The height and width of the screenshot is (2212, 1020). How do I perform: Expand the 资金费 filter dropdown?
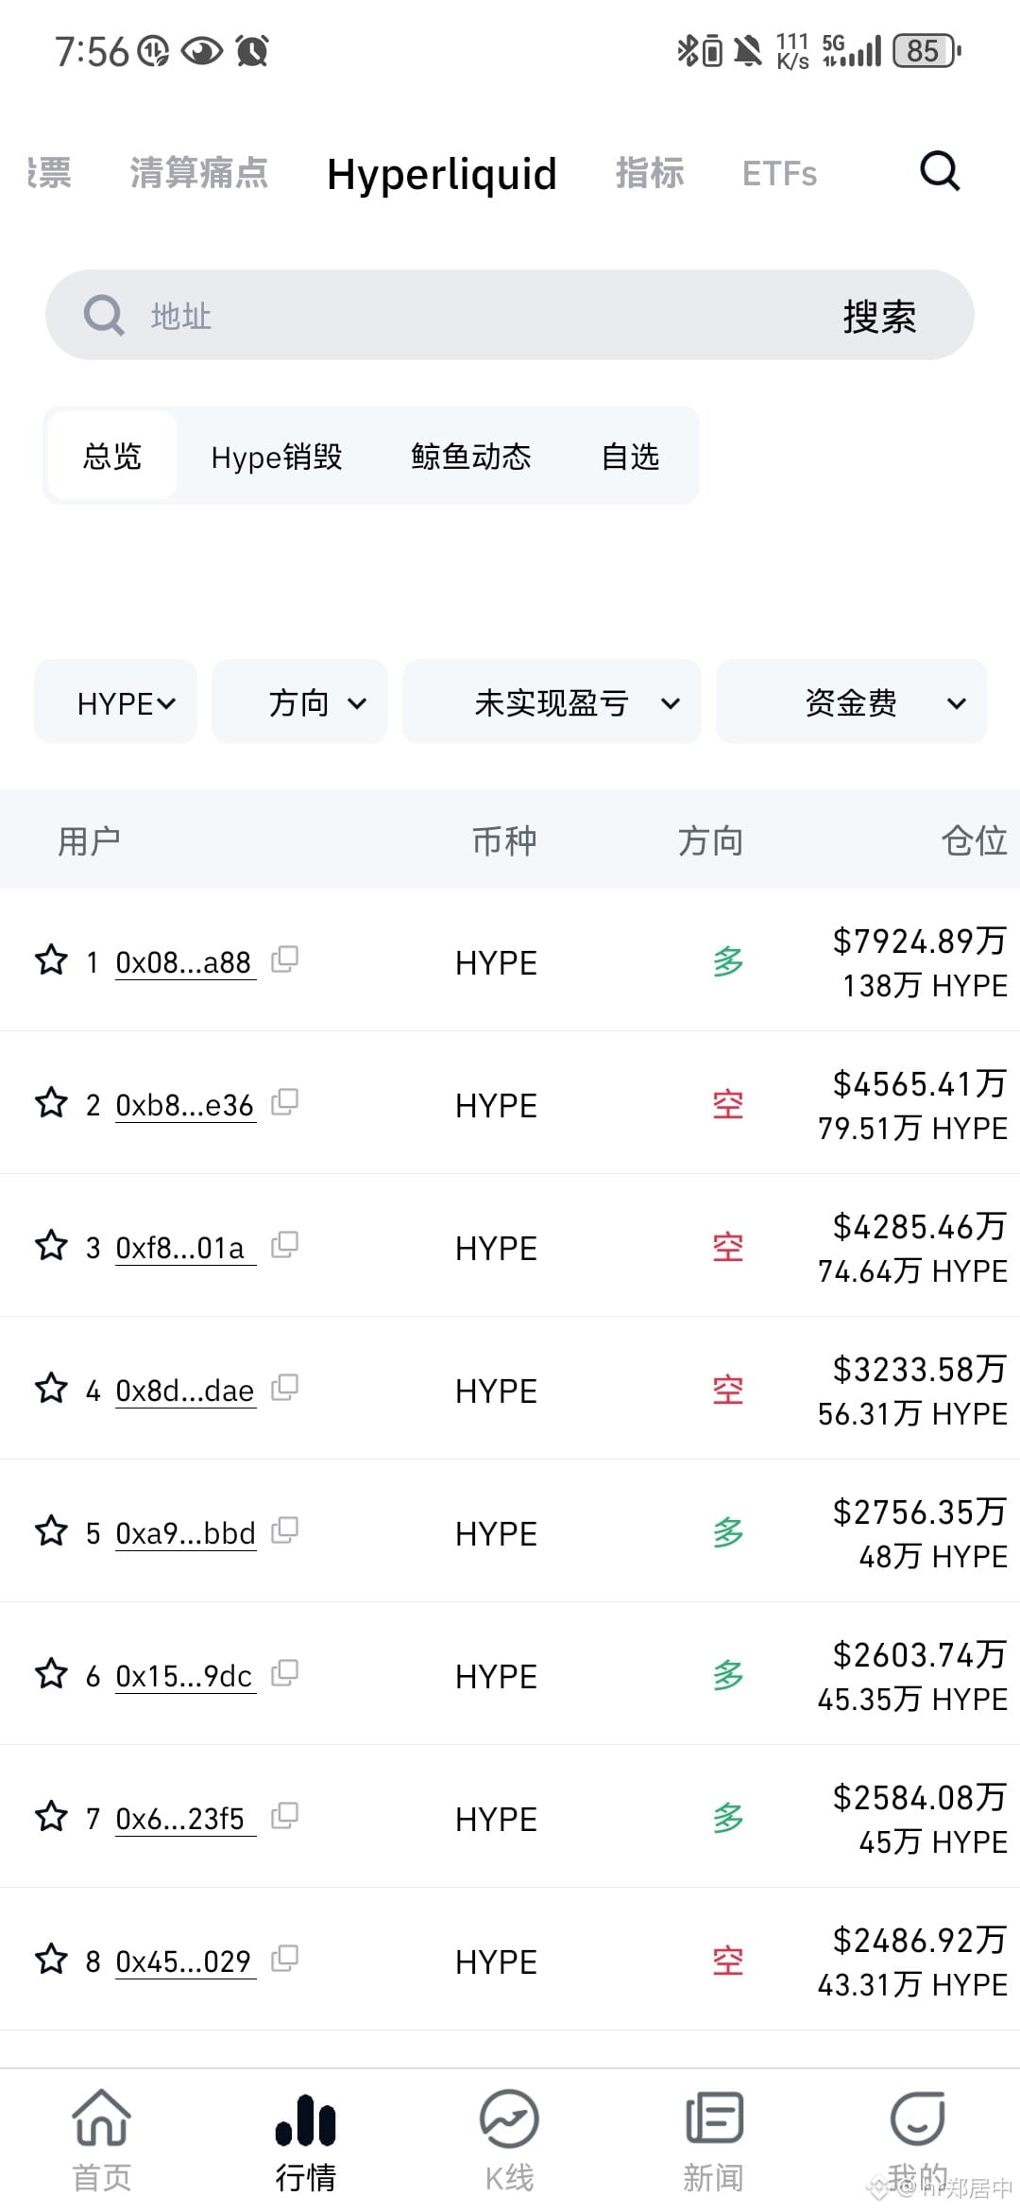click(x=852, y=702)
